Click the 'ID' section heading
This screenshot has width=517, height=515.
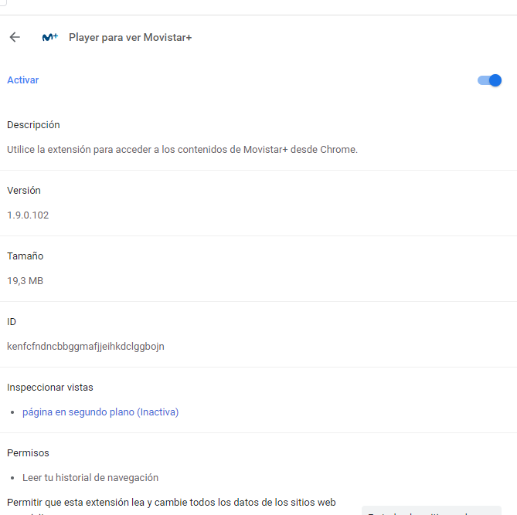(x=12, y=321)
